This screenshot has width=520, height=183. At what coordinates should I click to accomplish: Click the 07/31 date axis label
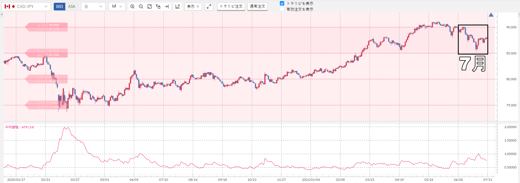487,180
